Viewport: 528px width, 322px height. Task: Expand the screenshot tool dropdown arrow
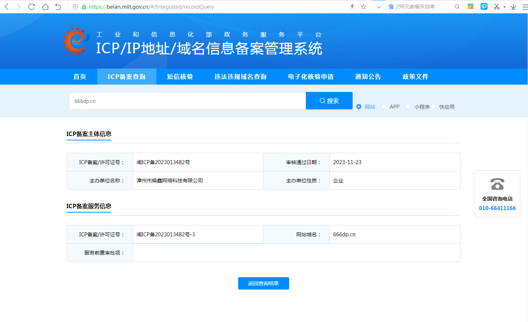pyautogui.click(x=504, y=7)
